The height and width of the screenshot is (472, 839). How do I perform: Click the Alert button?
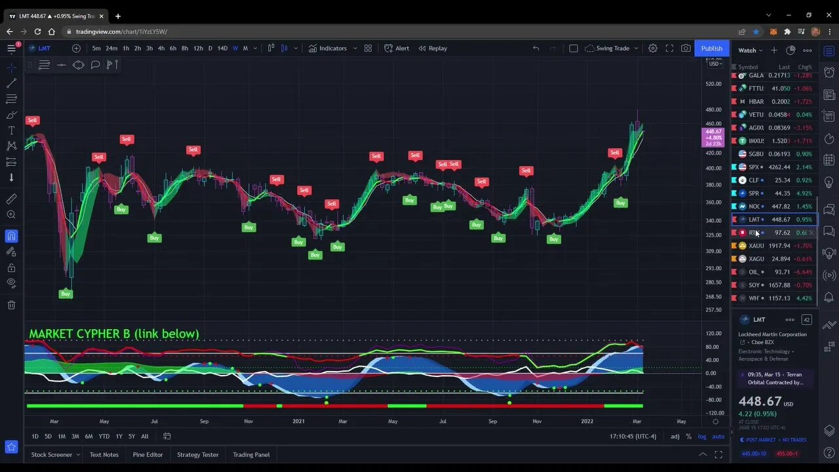[x=397, y=48]
